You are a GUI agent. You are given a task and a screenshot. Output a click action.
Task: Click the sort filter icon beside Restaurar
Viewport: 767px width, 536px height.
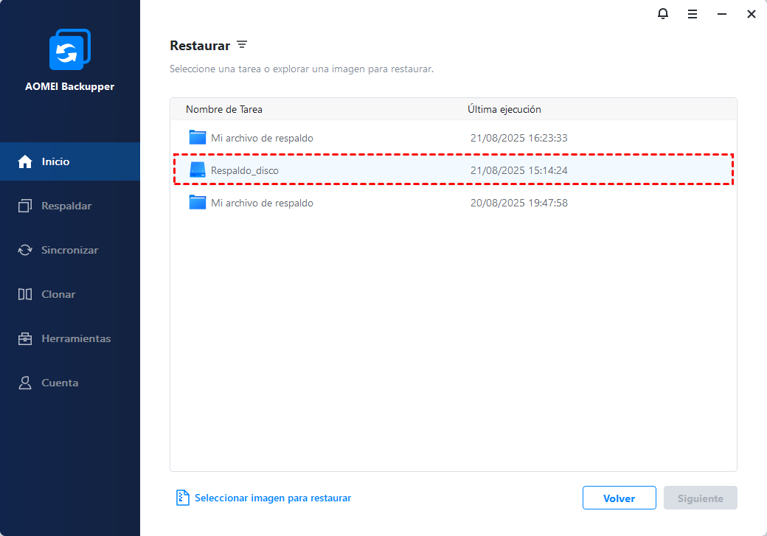click(x=242, y=45)
